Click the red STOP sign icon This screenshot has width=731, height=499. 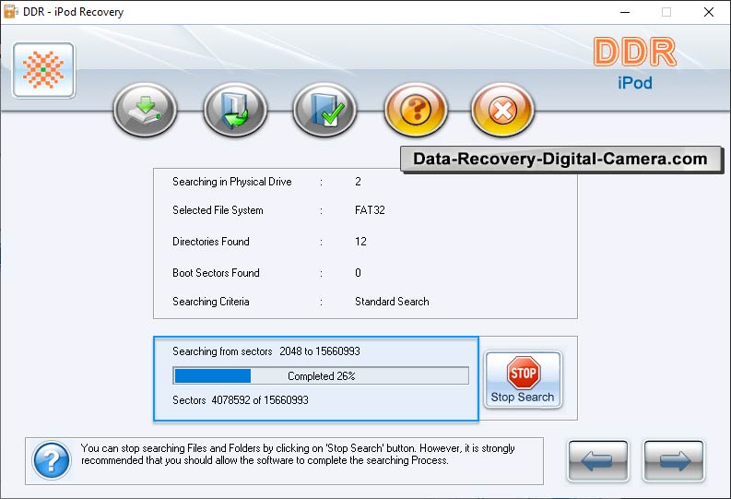click(523, 373)
